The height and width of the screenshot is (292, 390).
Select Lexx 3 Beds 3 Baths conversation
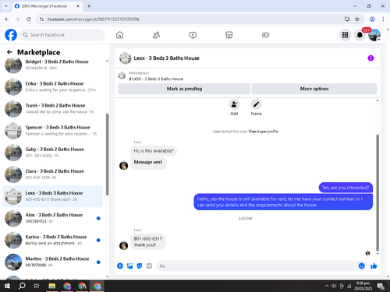pos(53,196)
